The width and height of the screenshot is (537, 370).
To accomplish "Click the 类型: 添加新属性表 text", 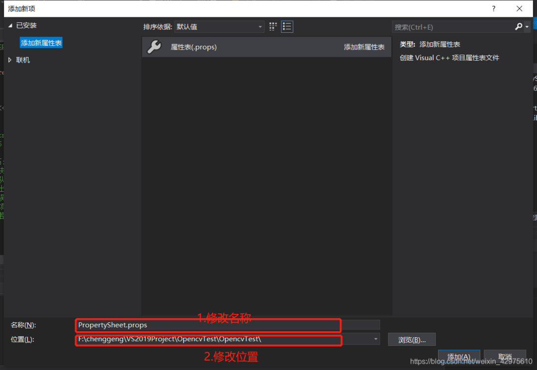I will click(430, 44).
